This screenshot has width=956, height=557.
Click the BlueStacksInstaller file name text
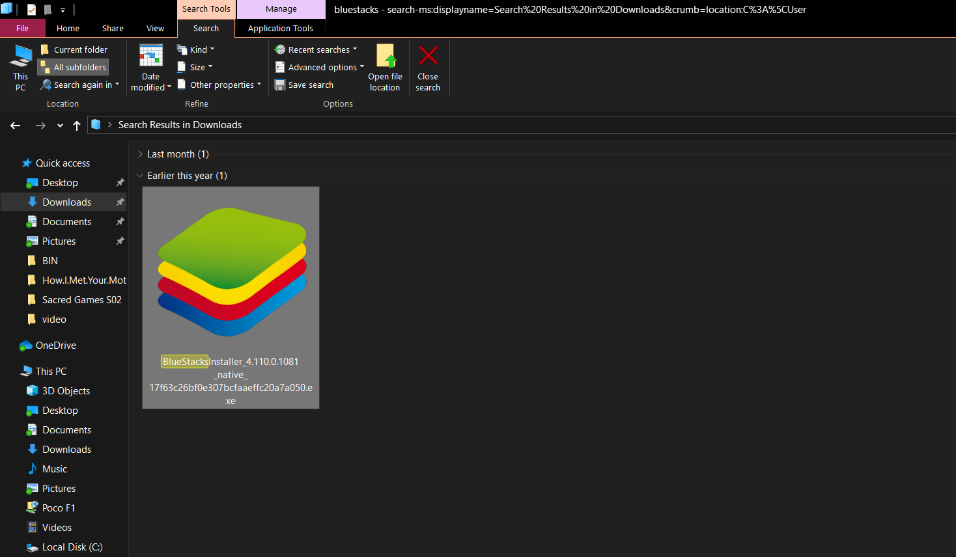[231, 381]
